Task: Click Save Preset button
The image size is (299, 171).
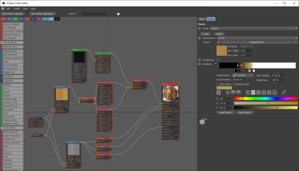Action: coord(245,113)
